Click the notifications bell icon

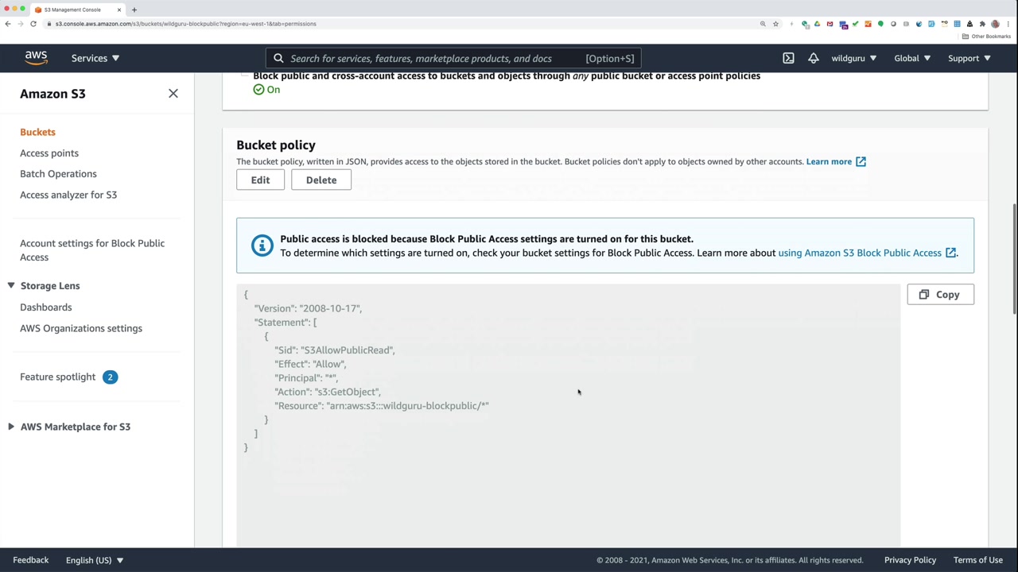[813, 58]
